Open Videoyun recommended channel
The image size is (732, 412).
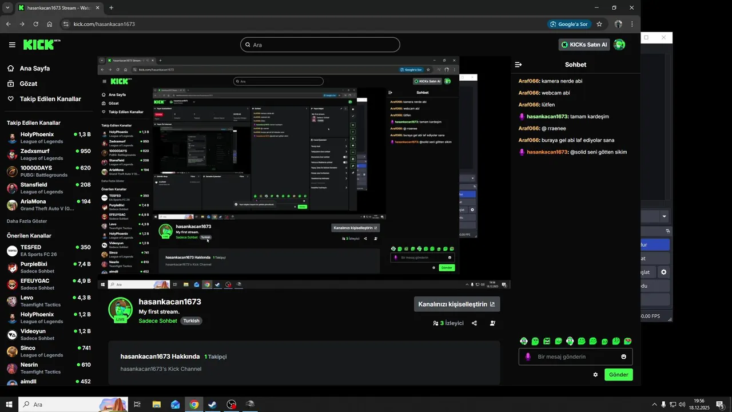(49, 335)
